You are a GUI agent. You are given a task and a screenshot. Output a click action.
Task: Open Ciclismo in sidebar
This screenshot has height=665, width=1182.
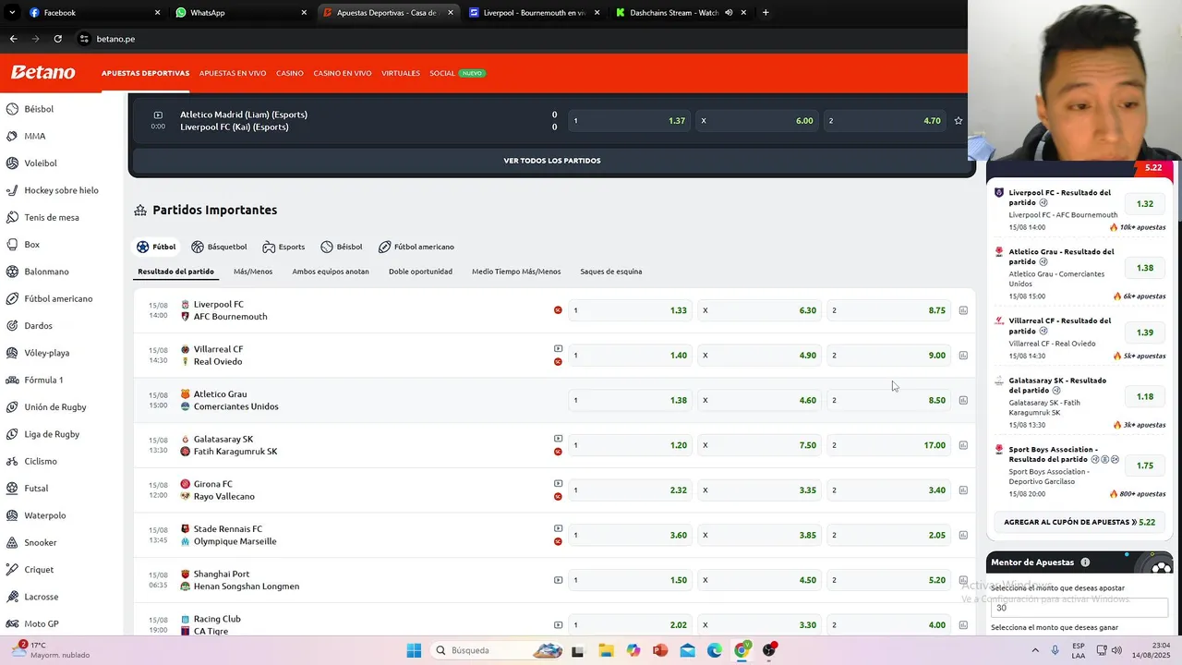pos(41,461)
